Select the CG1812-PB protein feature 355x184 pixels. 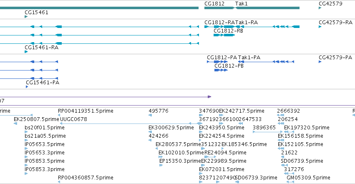(x=221, y=70)
